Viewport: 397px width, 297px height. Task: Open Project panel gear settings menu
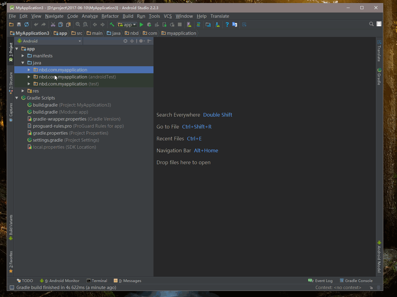[x=142, y=41]
